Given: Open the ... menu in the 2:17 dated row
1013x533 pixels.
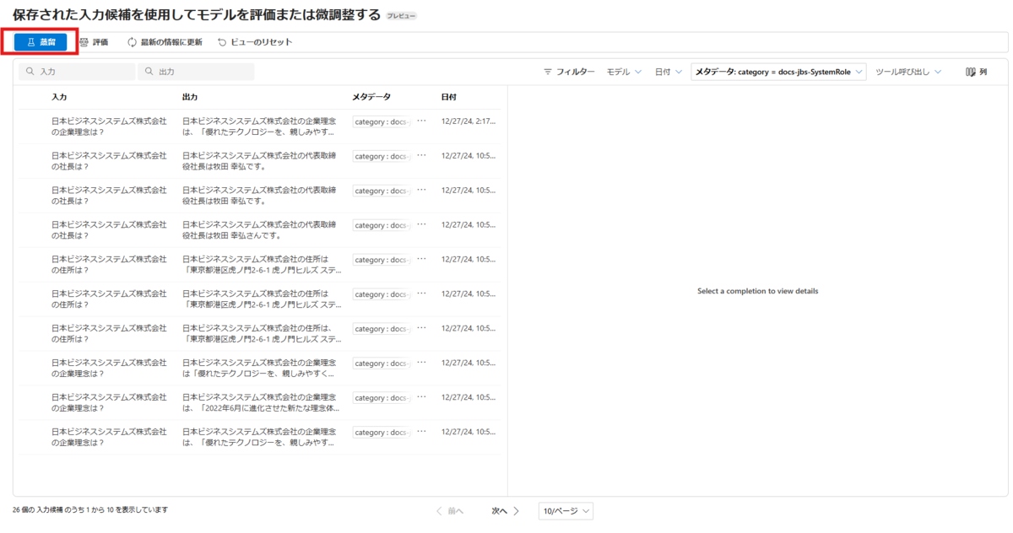Looking at the screenshot, I should tap(421, 121).
